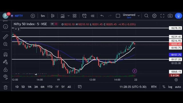Open the emoji icons tool

pos(5,27)
